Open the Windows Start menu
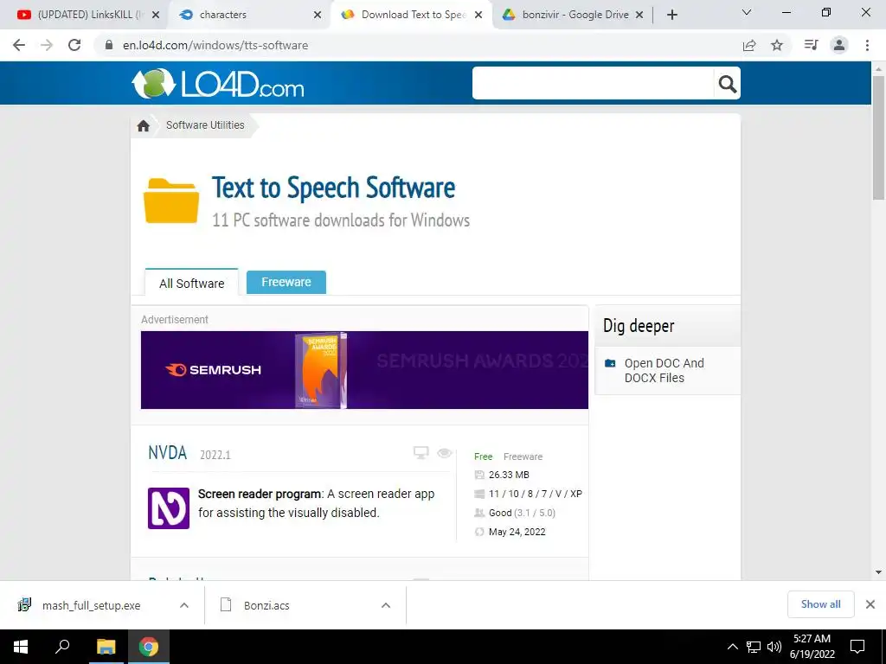The image size is (886, 664). pyautogui.click(x=21, y=647)
